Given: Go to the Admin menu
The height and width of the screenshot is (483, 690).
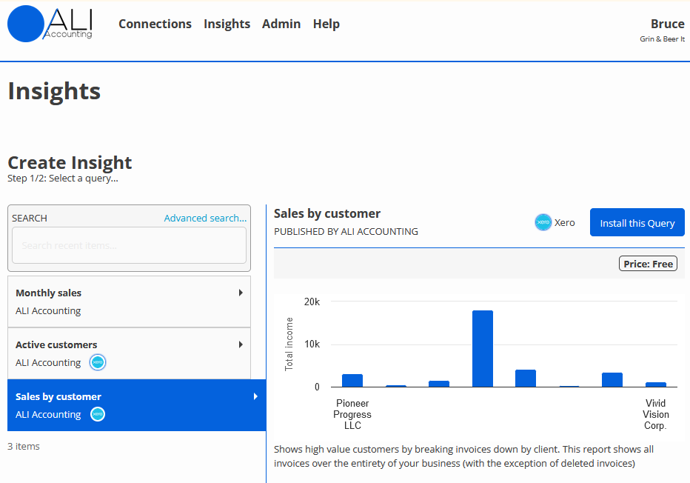Looking at the screenshot, I should [281, 24].
